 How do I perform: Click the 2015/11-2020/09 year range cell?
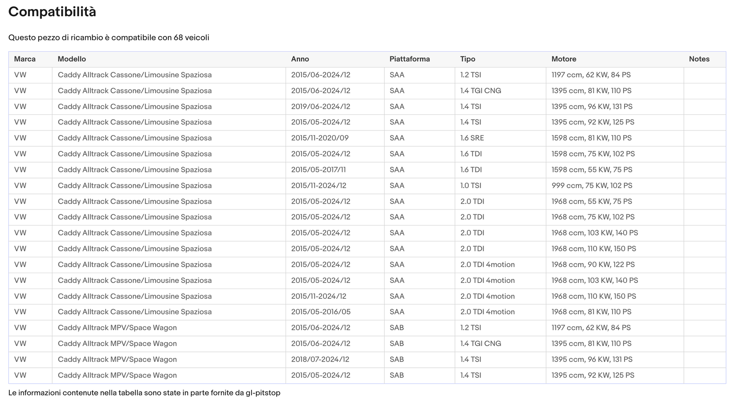(319, 138)
